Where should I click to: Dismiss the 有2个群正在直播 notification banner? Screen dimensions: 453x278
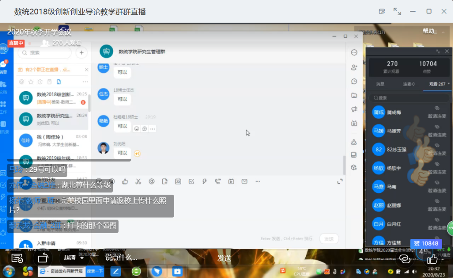click(x=86, y=70)
